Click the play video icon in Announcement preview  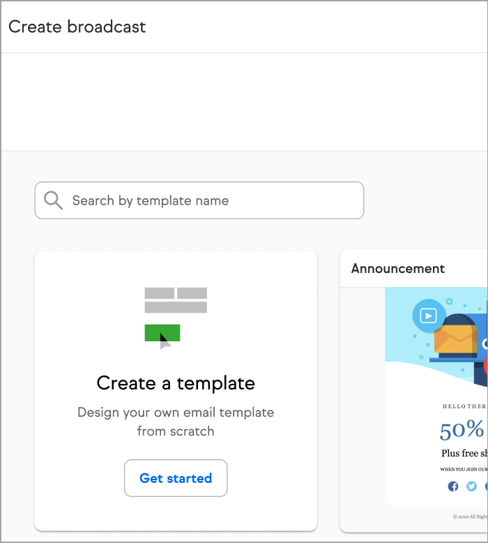pos(428,315)
